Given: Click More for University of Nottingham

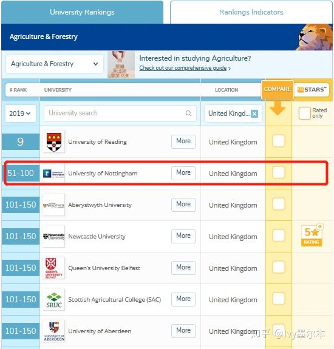Looking at the screenshot, I should point(183,173).
